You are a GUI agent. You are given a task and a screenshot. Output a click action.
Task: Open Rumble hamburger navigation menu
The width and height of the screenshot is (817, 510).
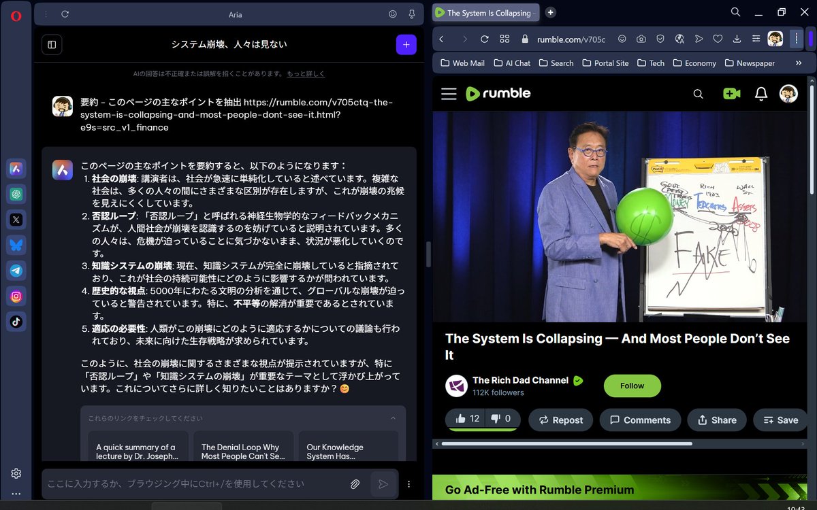449,94
